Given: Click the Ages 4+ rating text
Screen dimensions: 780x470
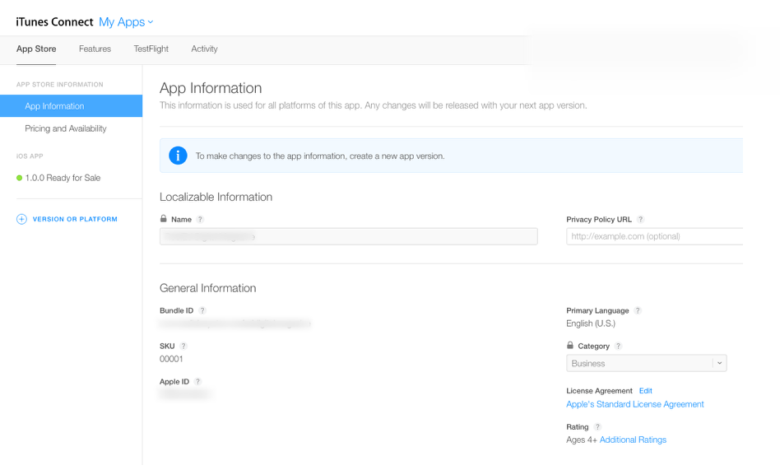Looking at the screenshot, I should click(x=582, y=440).
